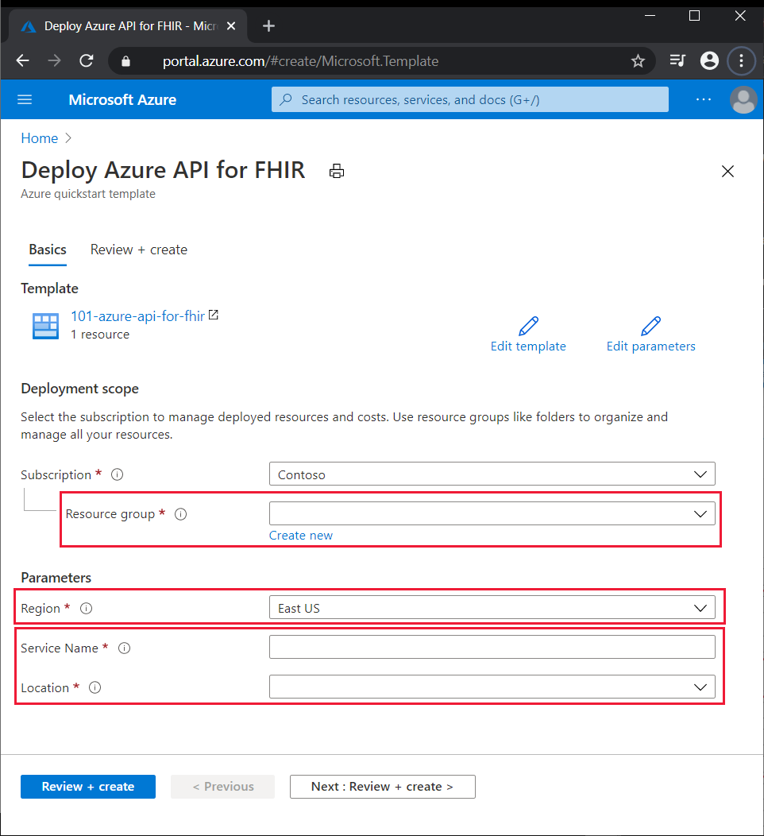Click the browser address bar URL

coord(300,60)
